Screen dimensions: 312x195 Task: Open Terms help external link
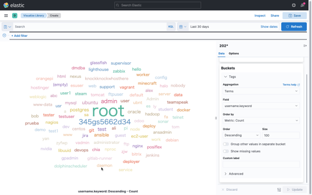pos(291,84)
